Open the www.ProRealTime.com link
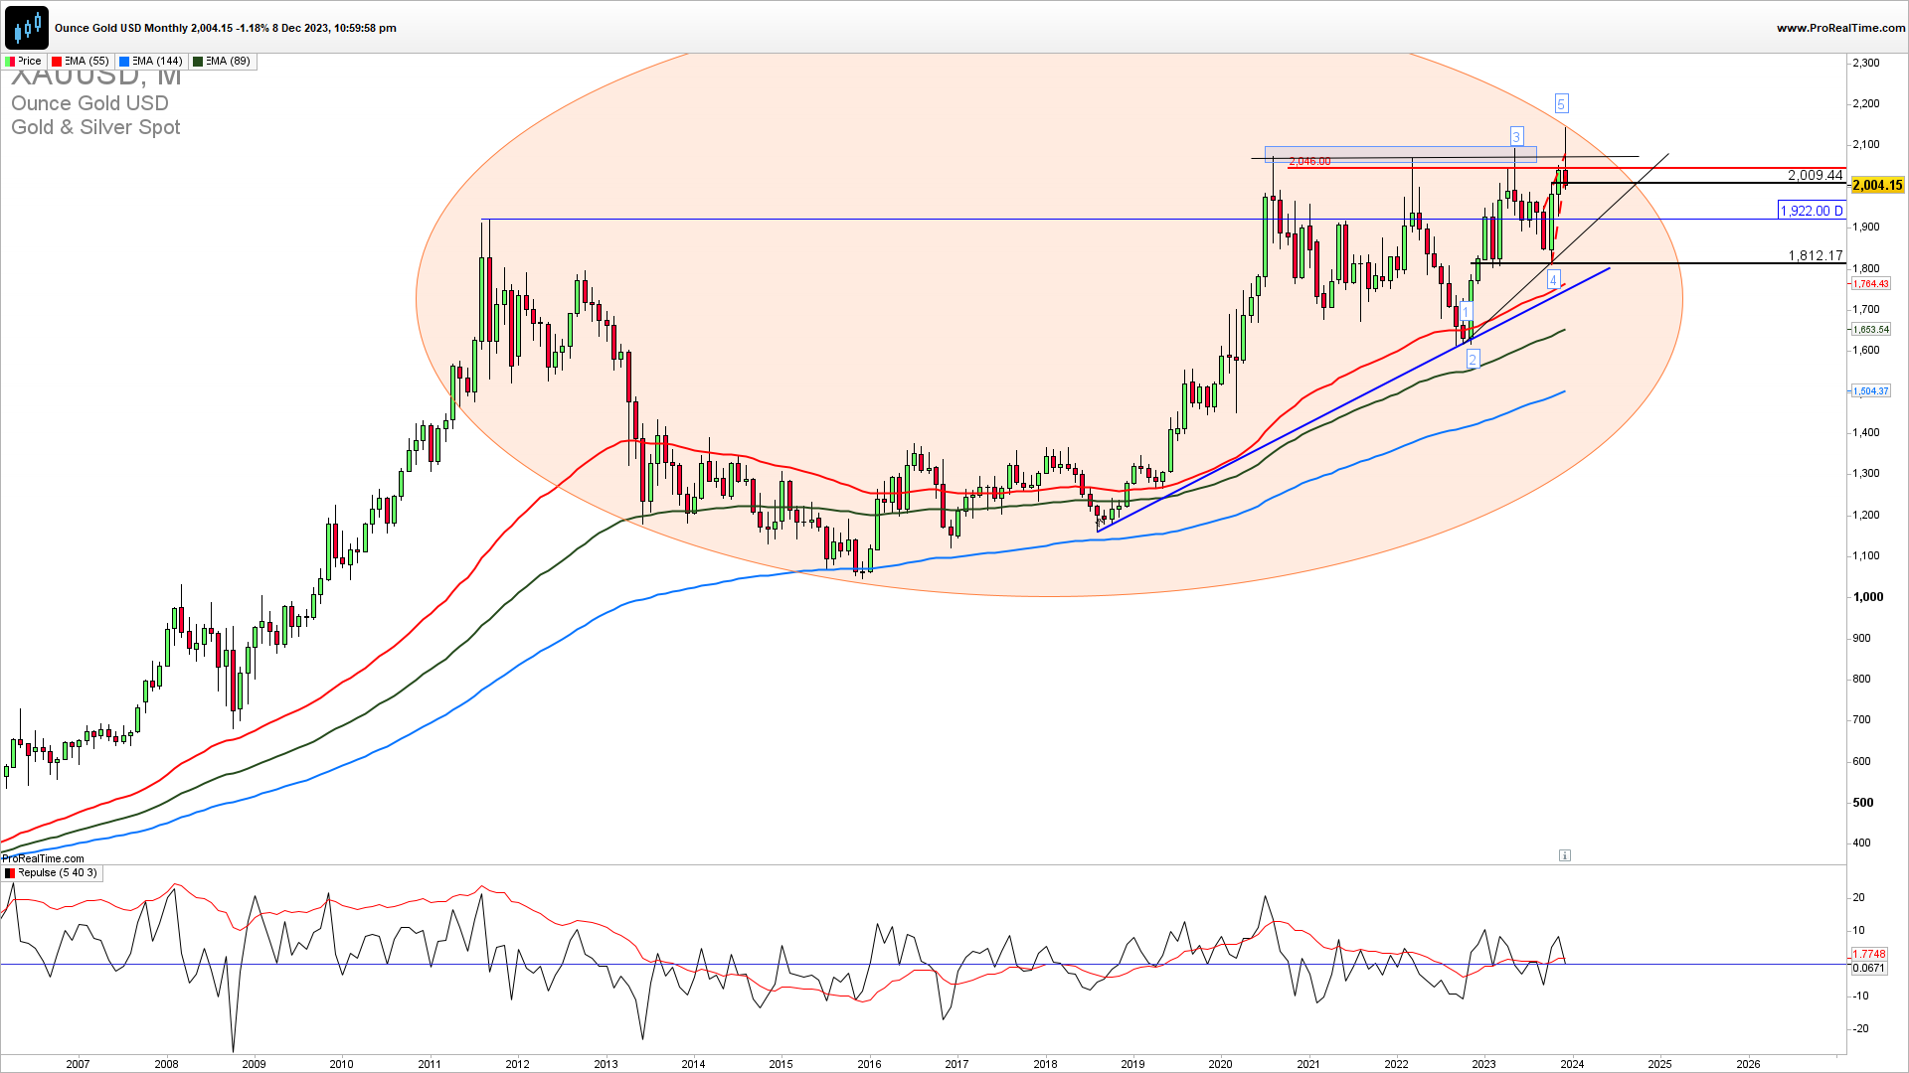Image resolution: width=1909 pixels, height=1073 pixels. tap(1839, 28)
